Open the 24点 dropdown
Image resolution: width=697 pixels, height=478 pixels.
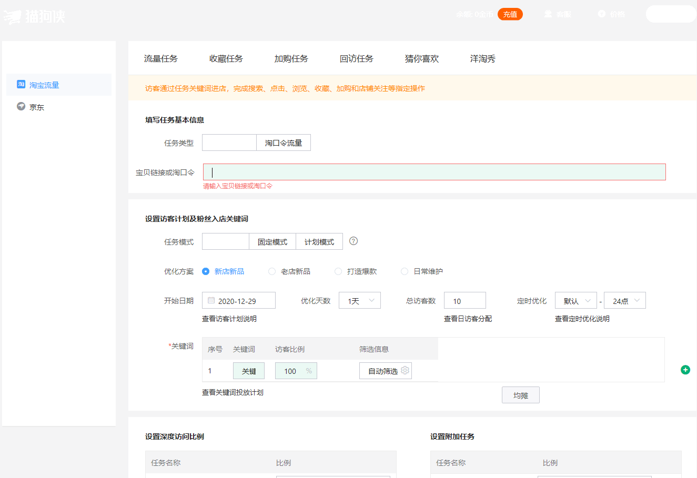coord(625,301)
